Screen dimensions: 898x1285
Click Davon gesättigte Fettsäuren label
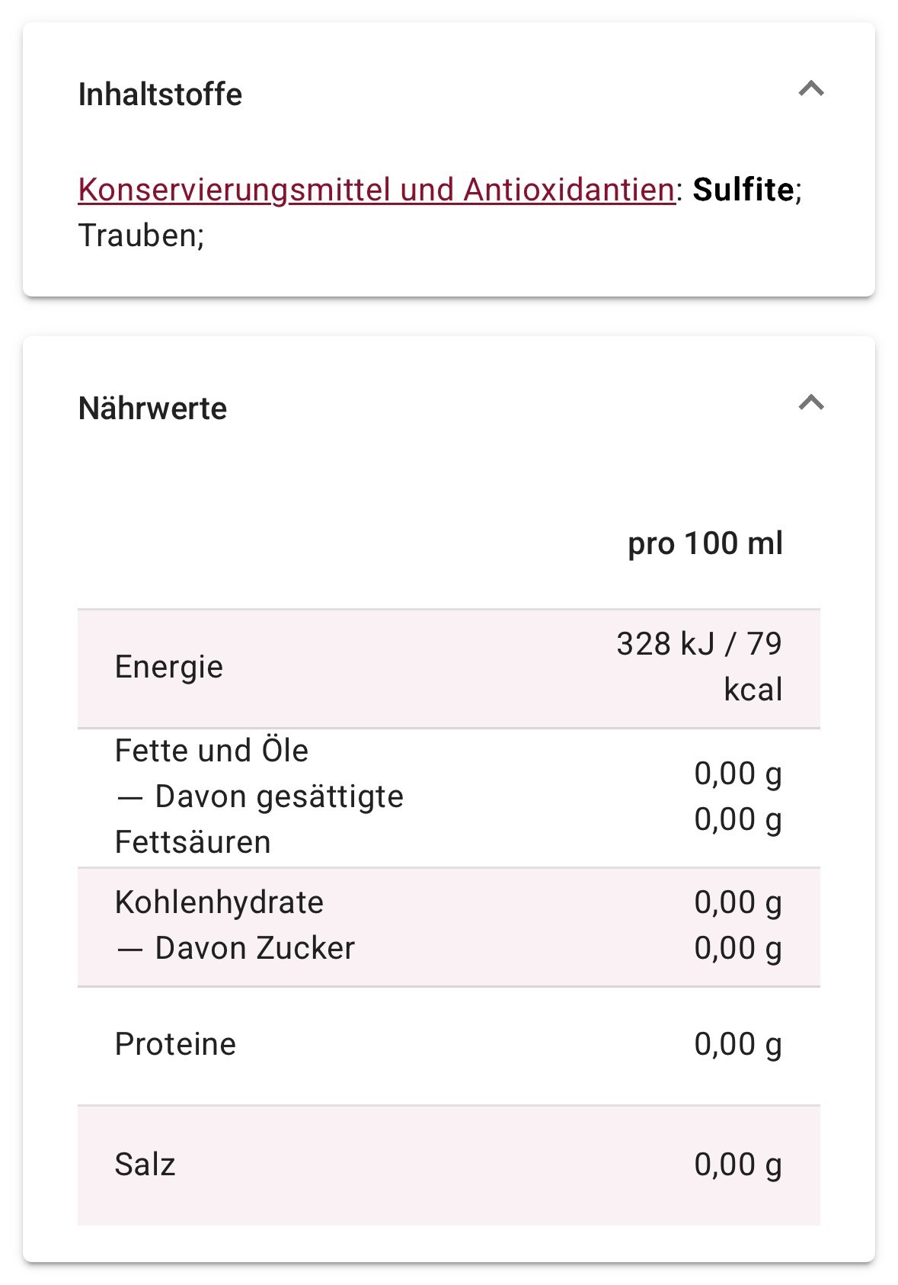coord(259,819)
